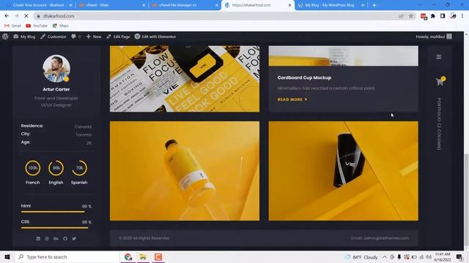Open the Customize option in admin bar
The width and height of the screenshot is (469, 263).
pyautogui.click(x=53, y=37)
